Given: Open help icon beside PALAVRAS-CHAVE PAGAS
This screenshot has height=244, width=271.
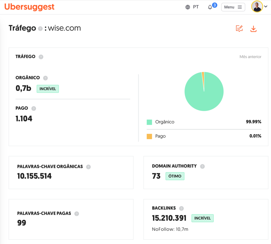Looking at the screenshot, I should point(76,214).
